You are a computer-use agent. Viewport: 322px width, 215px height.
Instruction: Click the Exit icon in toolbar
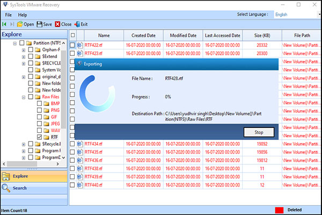(x=77, y=24)
